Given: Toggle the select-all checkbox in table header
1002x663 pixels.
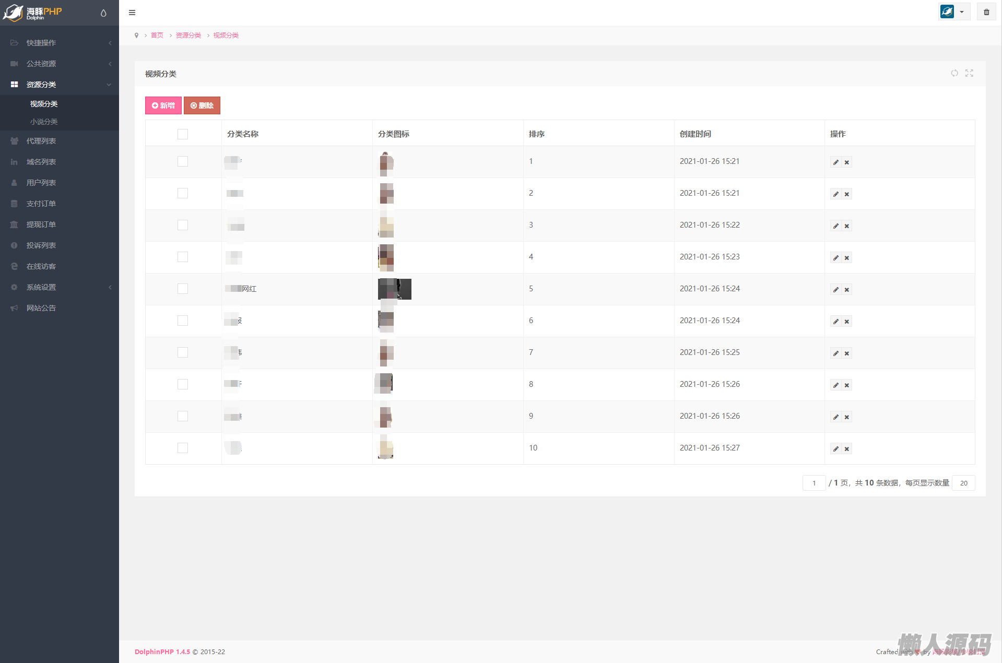Looking at the screenshot, I should click(x=183, y=134).
